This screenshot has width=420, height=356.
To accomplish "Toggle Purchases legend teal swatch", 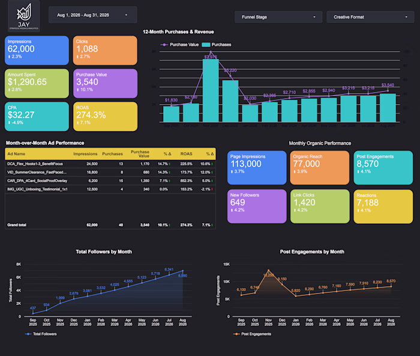I will pos(206,44).
